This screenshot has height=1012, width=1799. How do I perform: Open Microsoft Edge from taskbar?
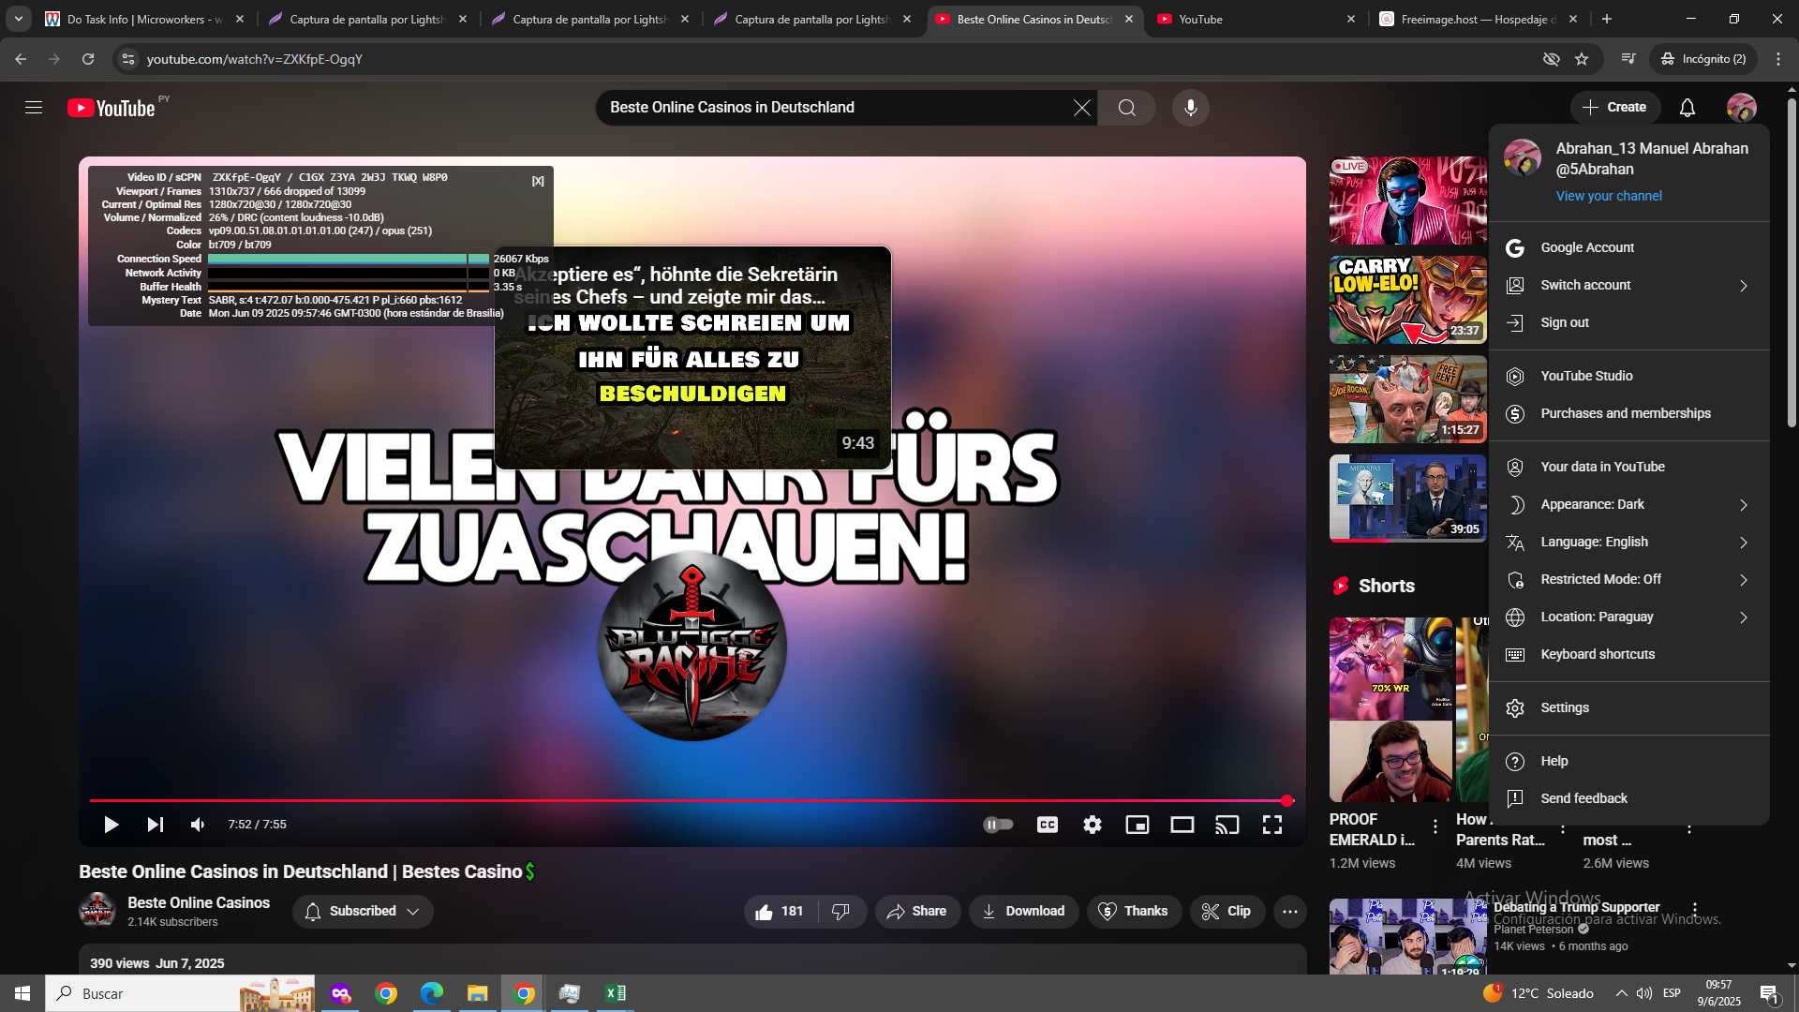click(x=431, y=993)
